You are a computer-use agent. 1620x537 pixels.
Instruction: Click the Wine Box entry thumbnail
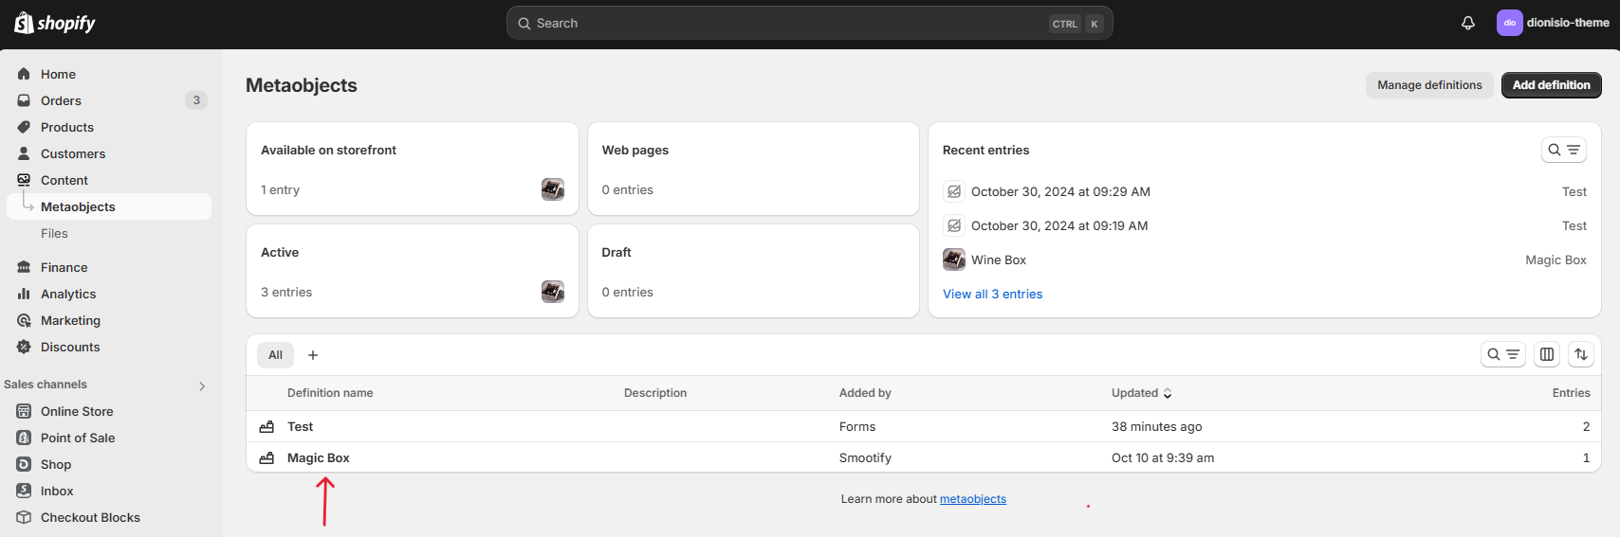954,260
